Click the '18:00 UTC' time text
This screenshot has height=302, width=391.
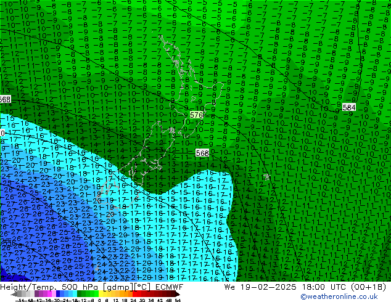326,287
